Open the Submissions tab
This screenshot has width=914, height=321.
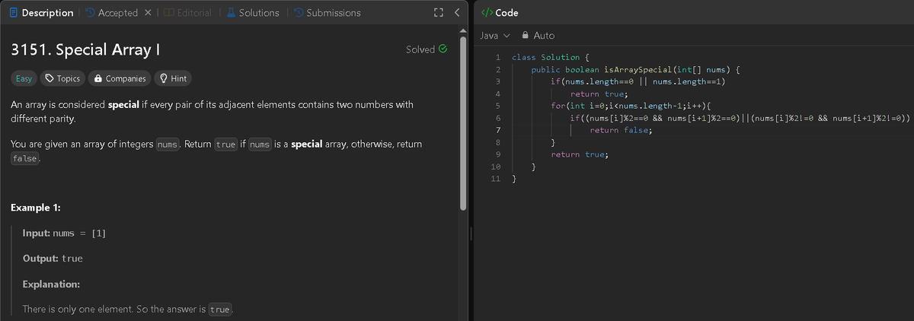coord(327,13)
